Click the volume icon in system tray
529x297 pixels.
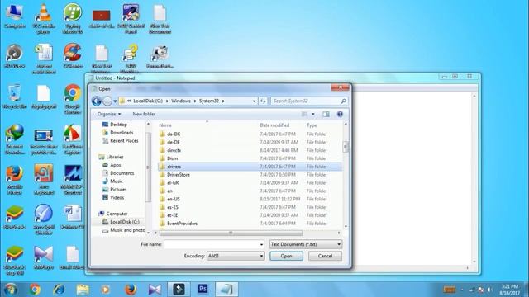(490, 290)
